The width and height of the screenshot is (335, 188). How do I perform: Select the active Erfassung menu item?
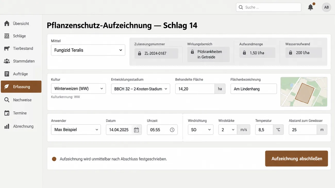tap(21, 87)
